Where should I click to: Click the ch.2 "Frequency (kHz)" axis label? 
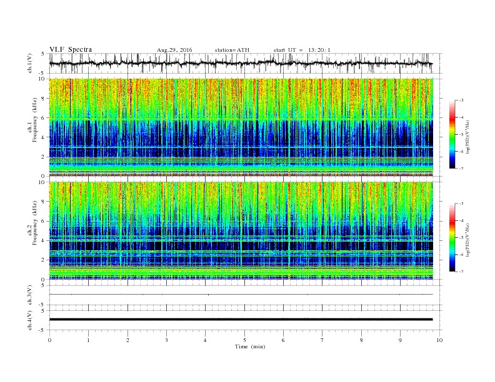click(35, 223)
